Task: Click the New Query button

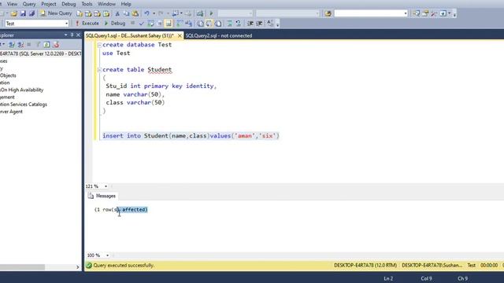Action: pyautogui.click(x=56, y=13)
